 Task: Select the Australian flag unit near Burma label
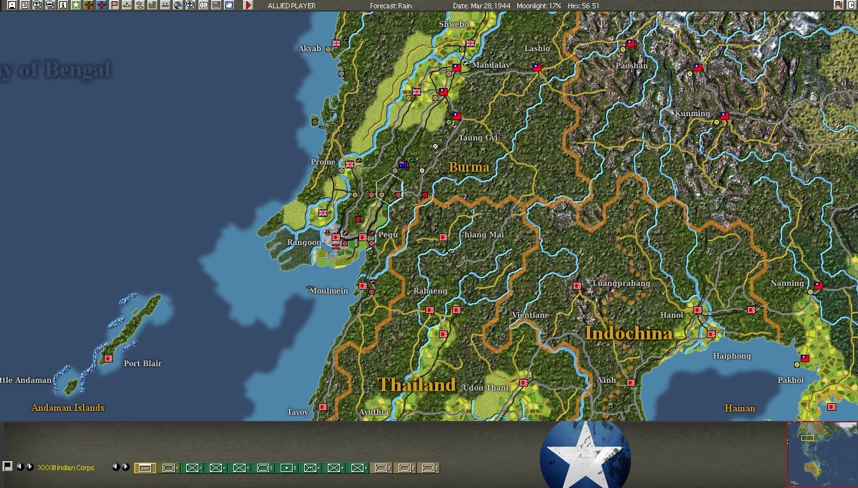point(403,165)
